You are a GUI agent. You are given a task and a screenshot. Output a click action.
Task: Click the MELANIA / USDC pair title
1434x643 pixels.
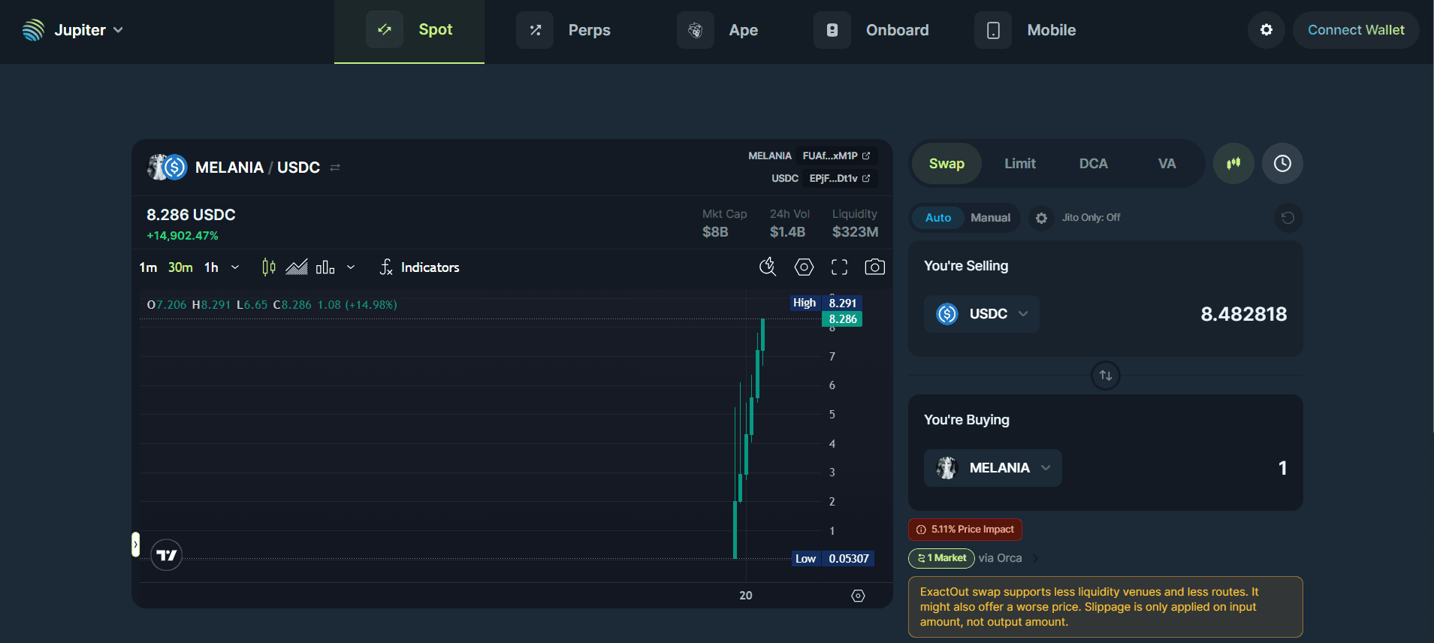258,168
